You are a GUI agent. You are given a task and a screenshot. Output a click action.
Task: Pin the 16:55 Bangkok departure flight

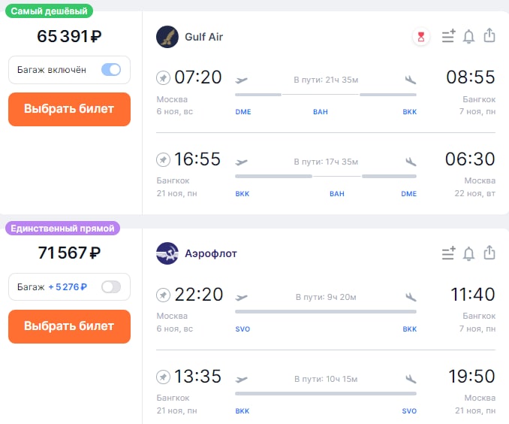163,159
